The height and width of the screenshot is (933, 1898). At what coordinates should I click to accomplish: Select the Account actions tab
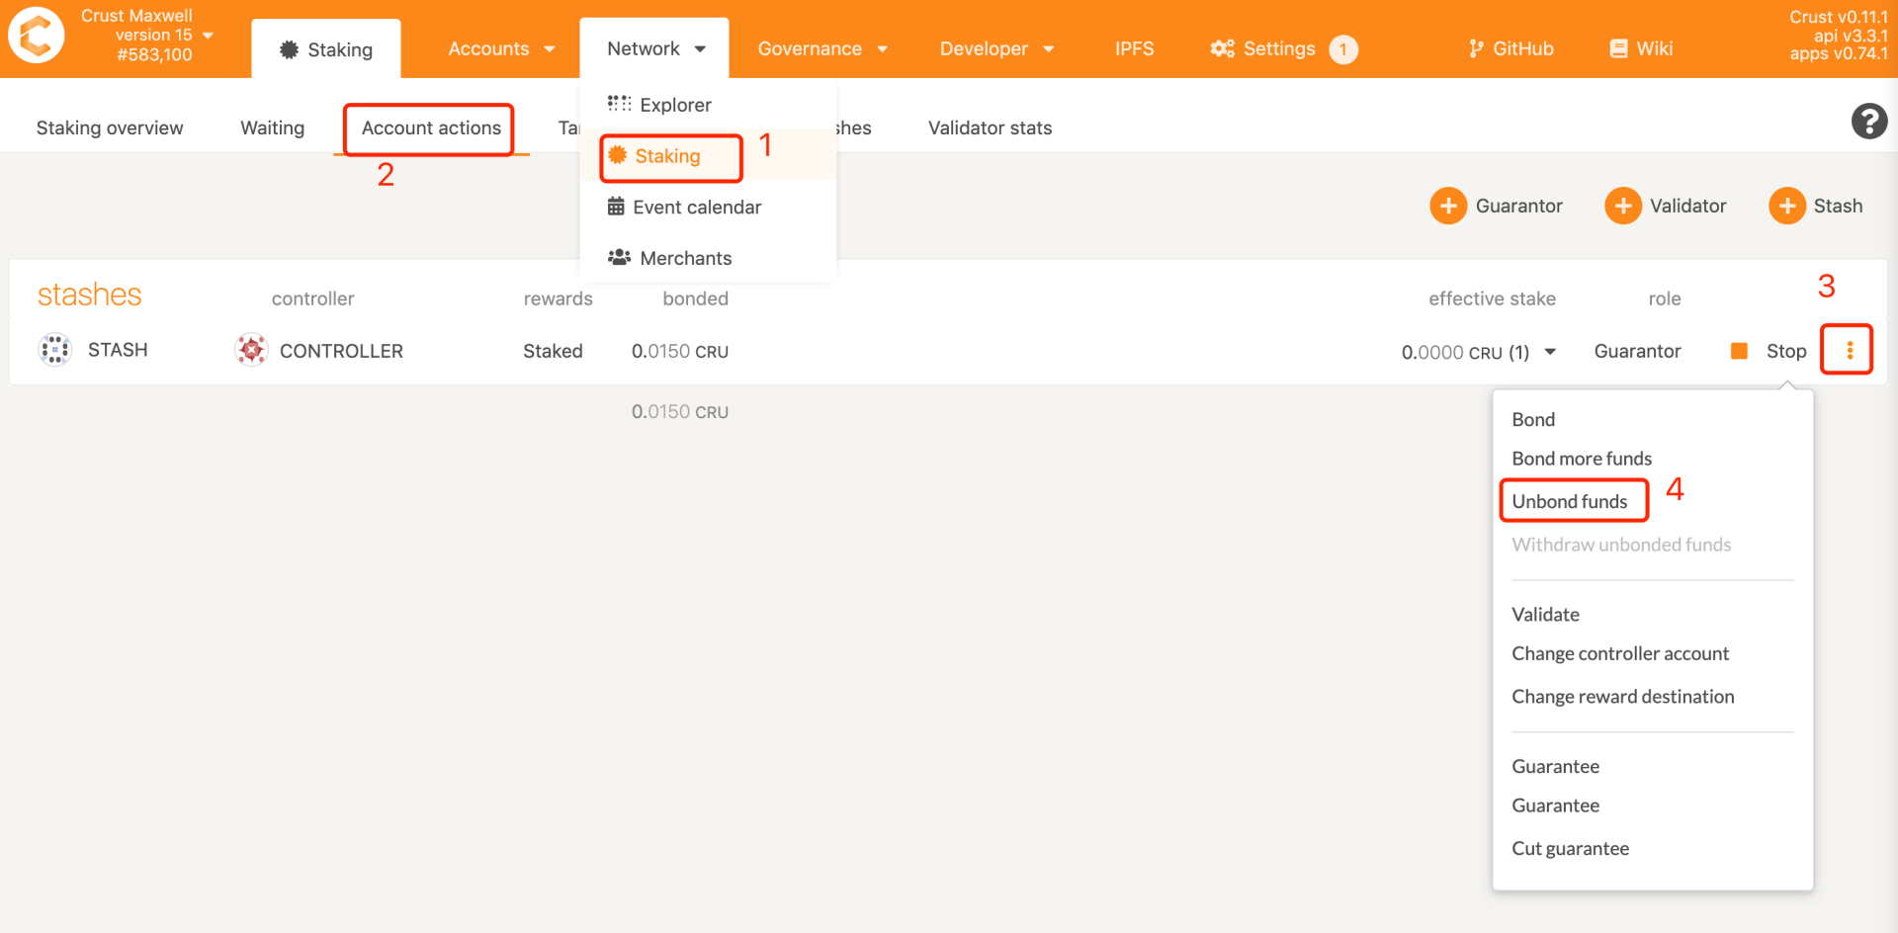pyautogui.click(x=431, y=127)
